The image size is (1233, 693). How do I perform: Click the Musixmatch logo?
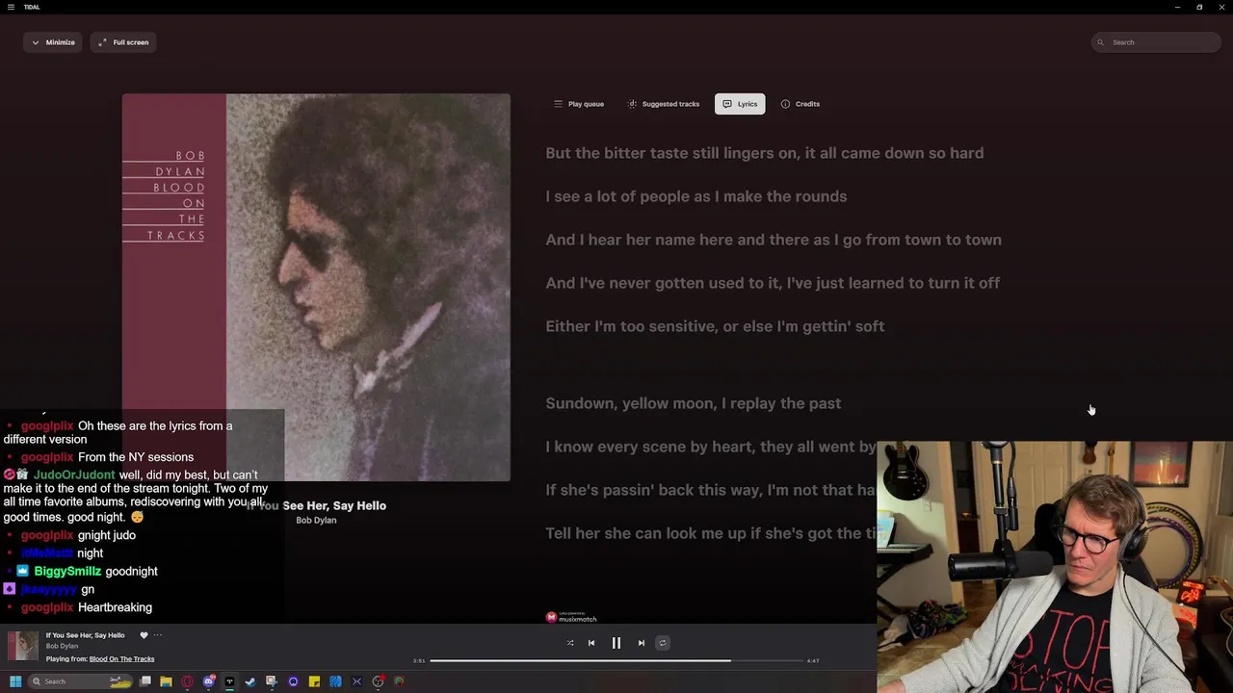pos(571,617)
